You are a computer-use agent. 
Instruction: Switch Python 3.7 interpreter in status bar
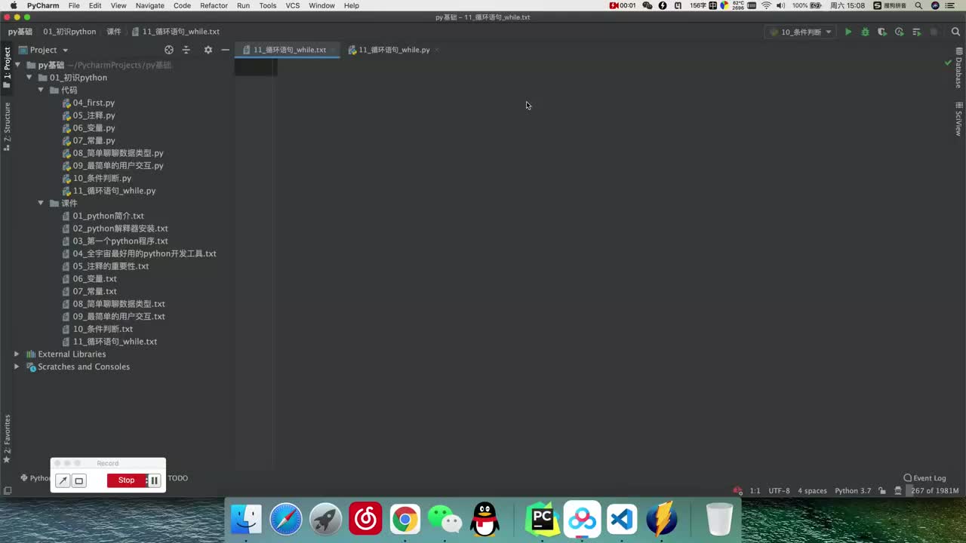pyautogui.click(x=853, y=490)
